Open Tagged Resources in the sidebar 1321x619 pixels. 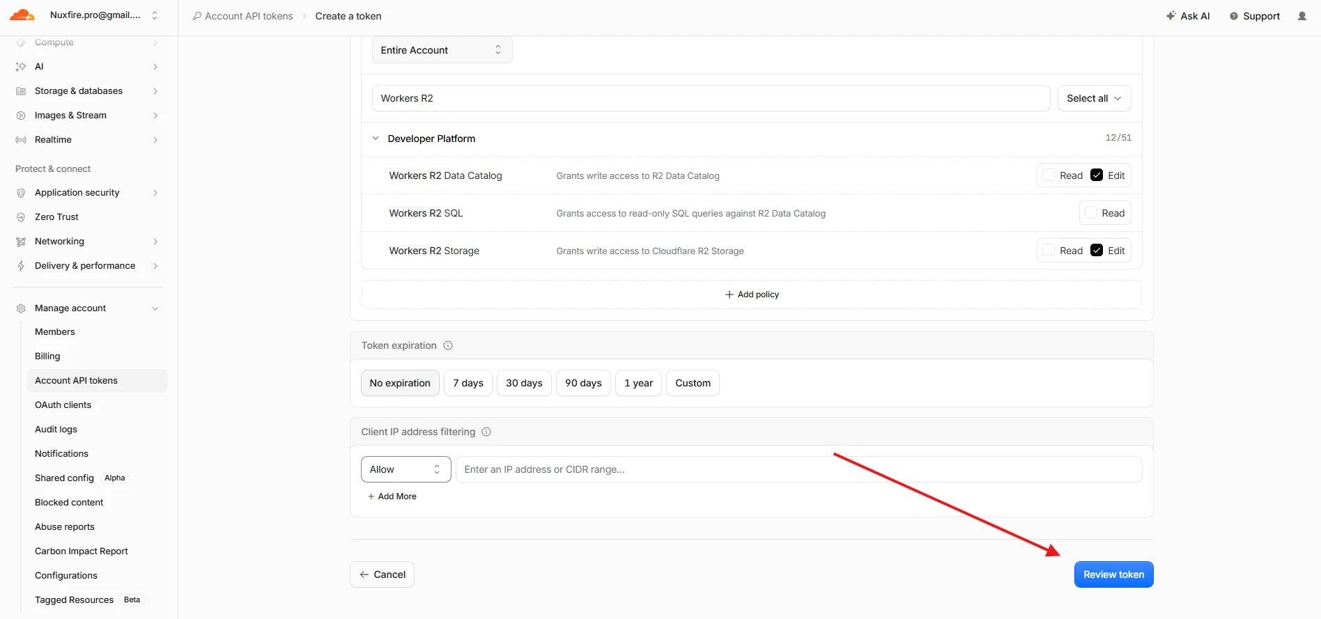click(x=75, y=600)
